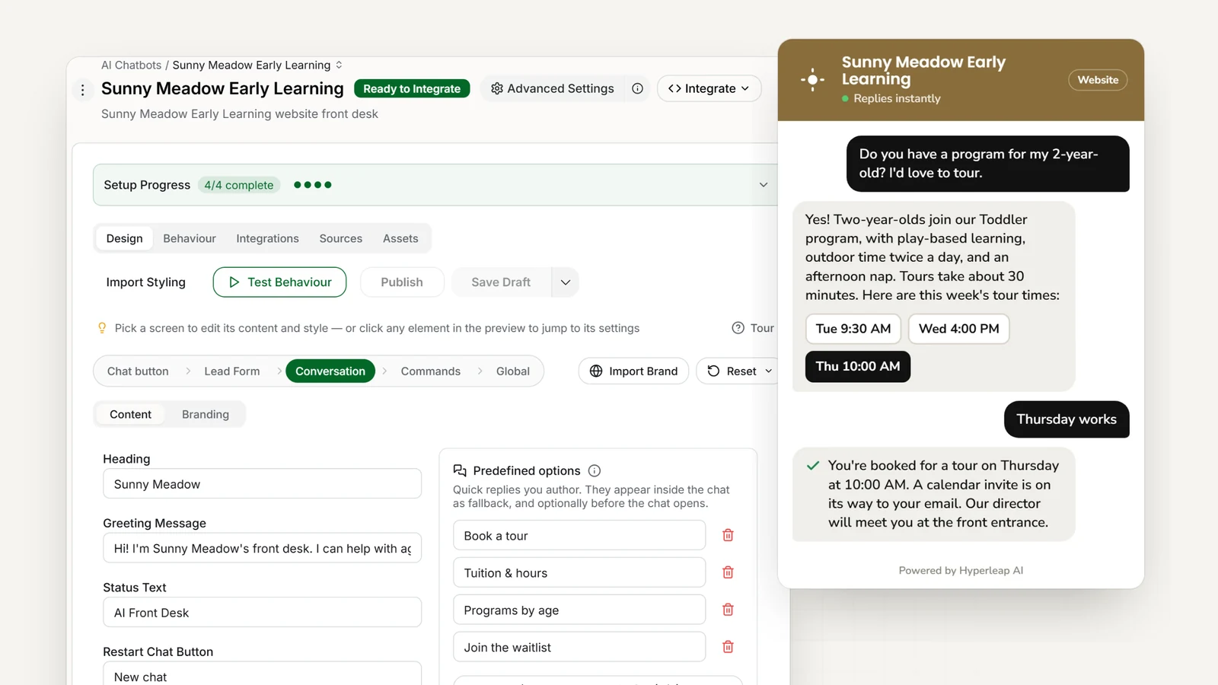Click the Status Text input field
The height and width of the screenshot is (685, 1218).
coord(262,613)
